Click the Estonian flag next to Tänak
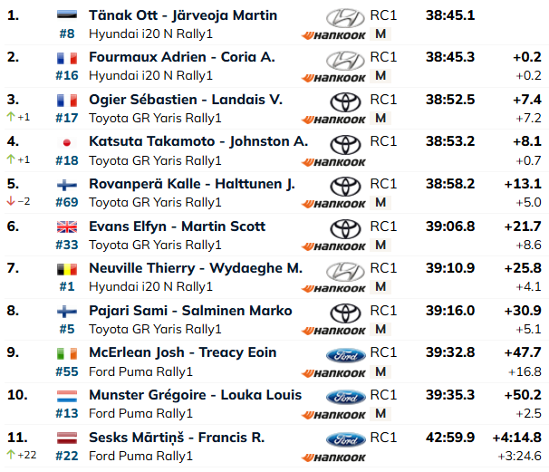Image resolution: width=549 pixels, height=472 pixels. click(x=67, y=15)
